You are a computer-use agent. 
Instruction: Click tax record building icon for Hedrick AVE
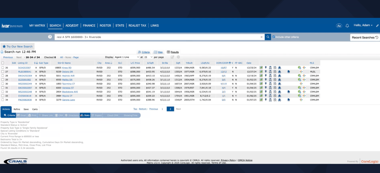tap(270, 76)
